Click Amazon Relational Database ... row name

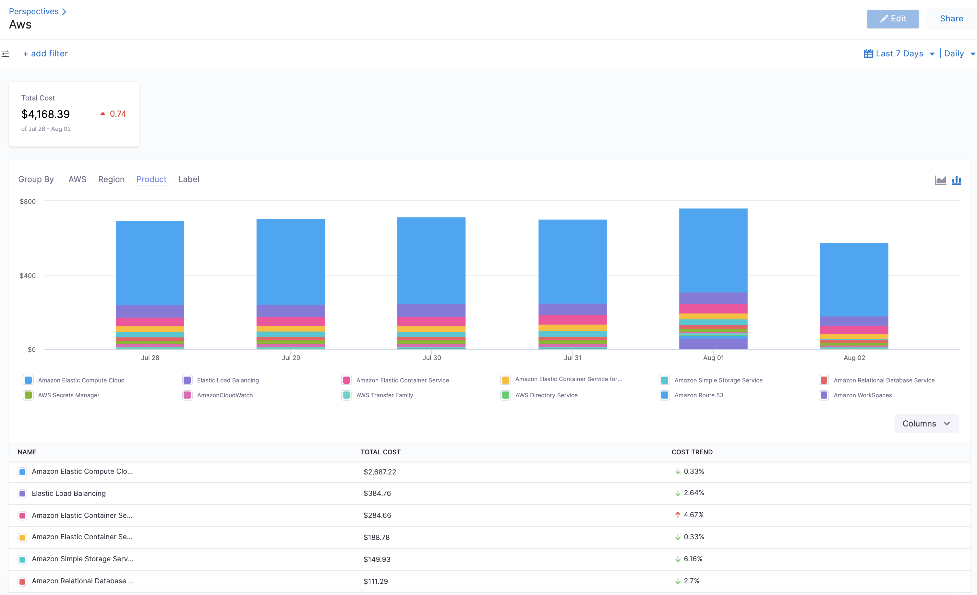coord(82,581)
